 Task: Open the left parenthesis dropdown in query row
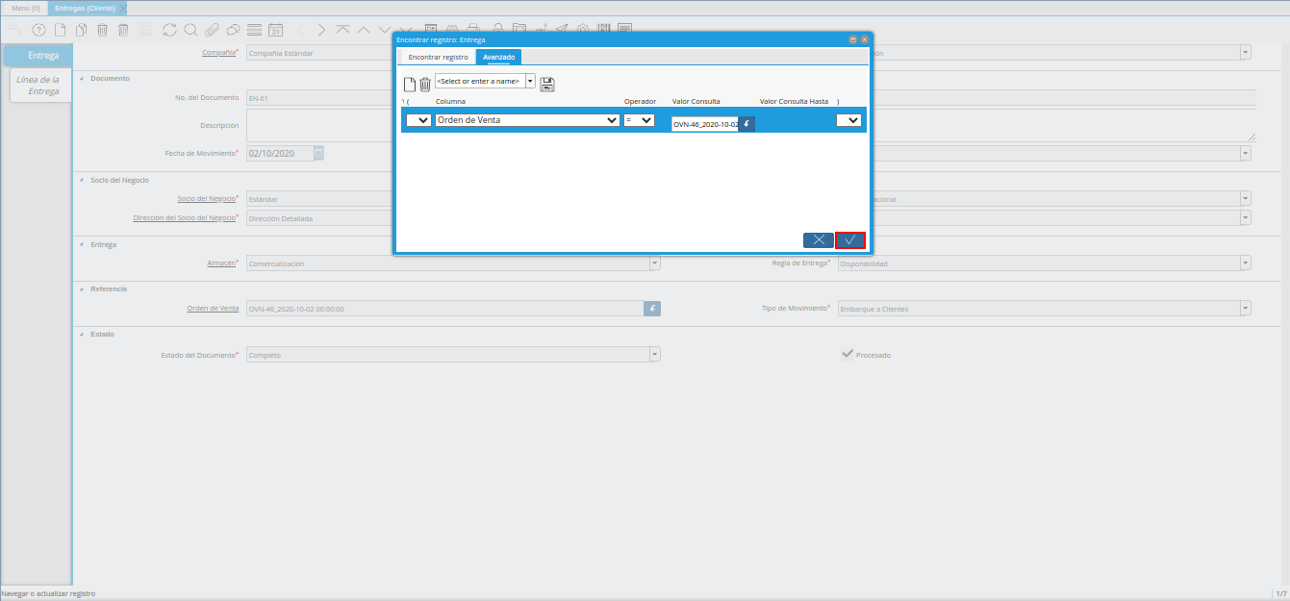tap(419, 120)
